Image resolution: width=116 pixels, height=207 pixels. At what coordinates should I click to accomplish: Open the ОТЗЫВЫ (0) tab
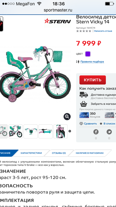pyautogui.click(x=59, y=153)
